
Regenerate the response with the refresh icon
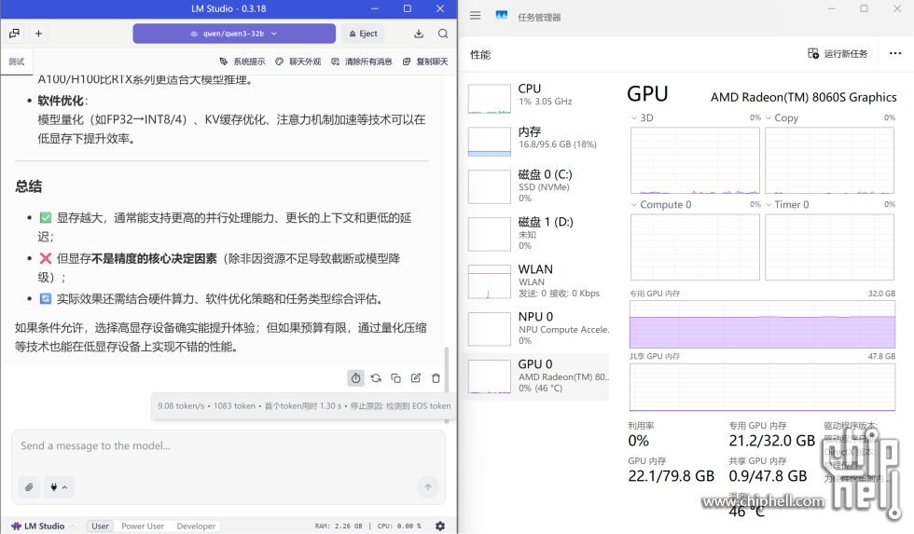tap(376, 378)
